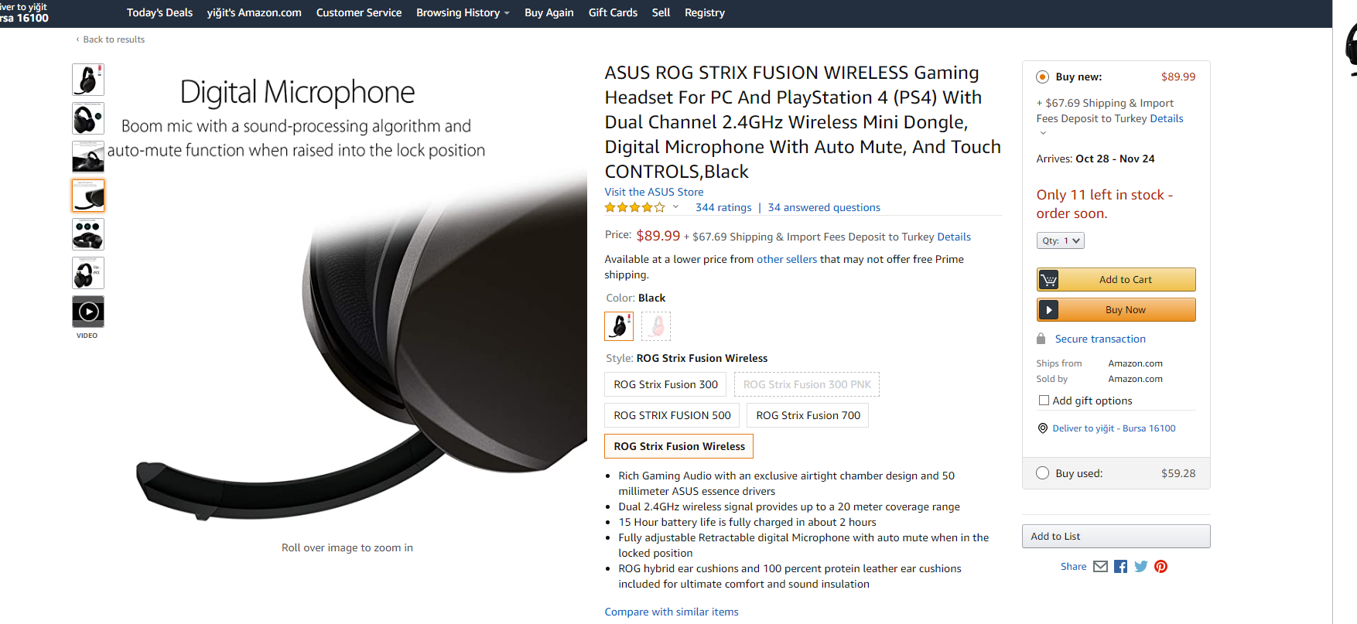Share the headset on Twitter
This screenshot has width=1357, height=624.
(x=1140, y=567)
